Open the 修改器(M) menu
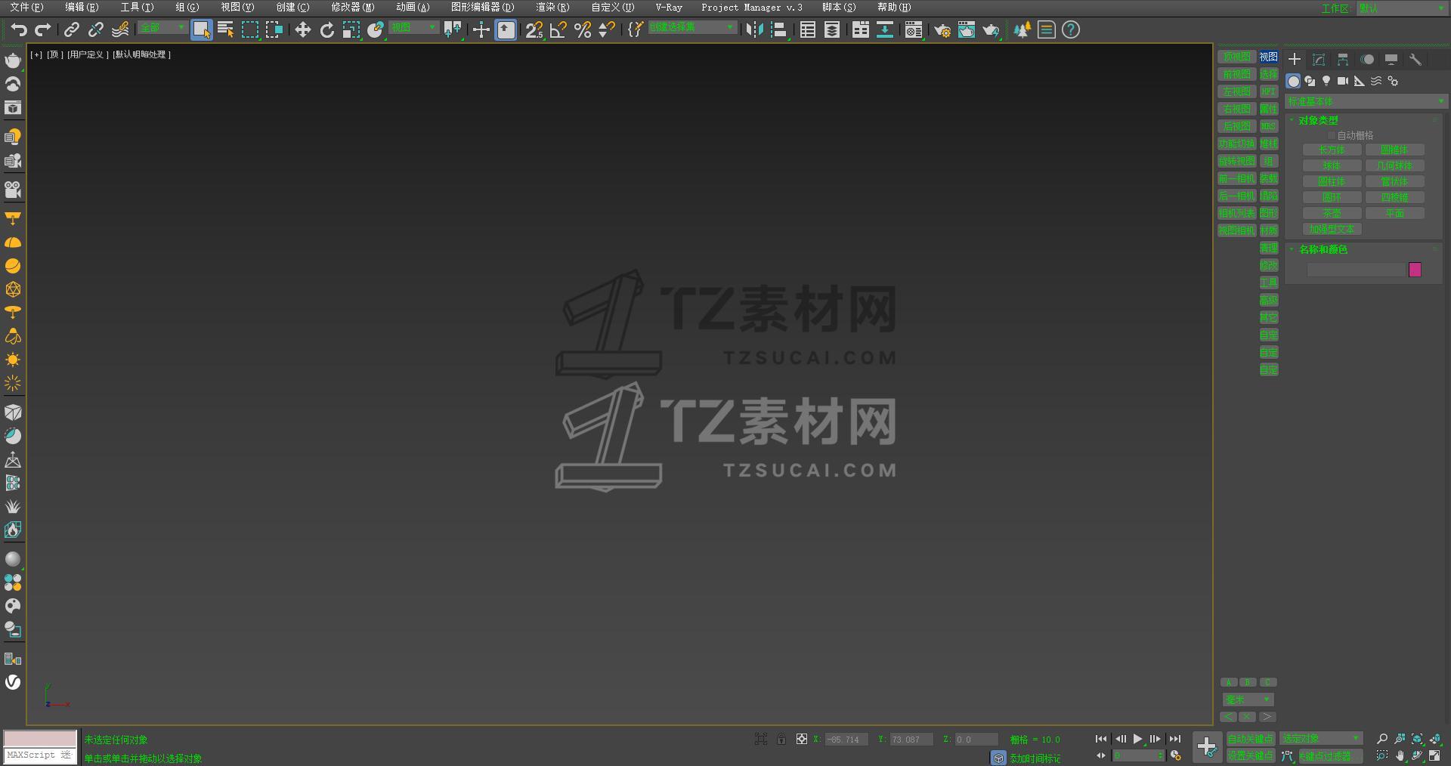Viewport: 1451px width, 766px height. coord(353,8)
